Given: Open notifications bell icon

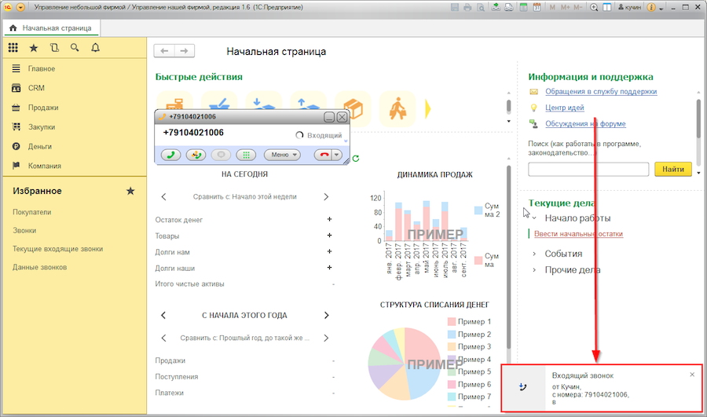Looking at the screenshot, I should pos(95,48).
